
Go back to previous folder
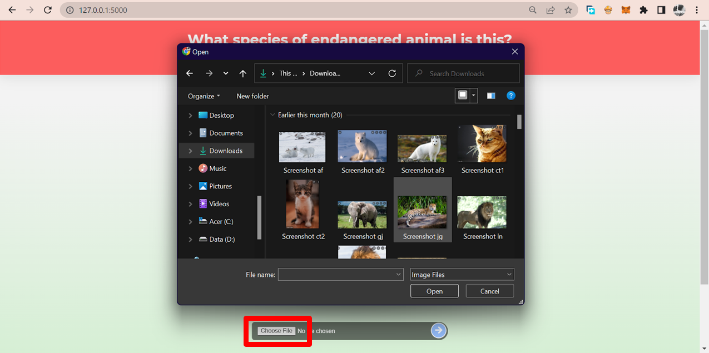click(x=190, y=73)
